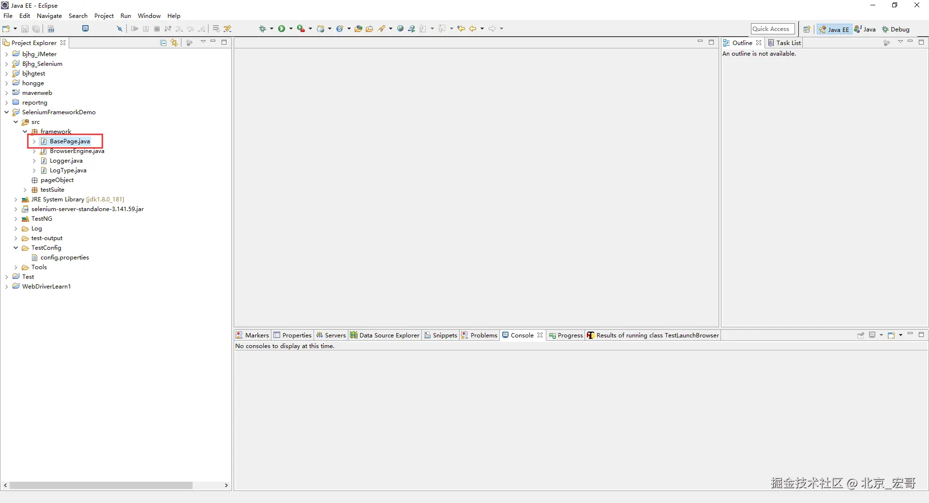929x503 pixels.
Task: Switch to the Debug perspective
Action: coord(896,29)
